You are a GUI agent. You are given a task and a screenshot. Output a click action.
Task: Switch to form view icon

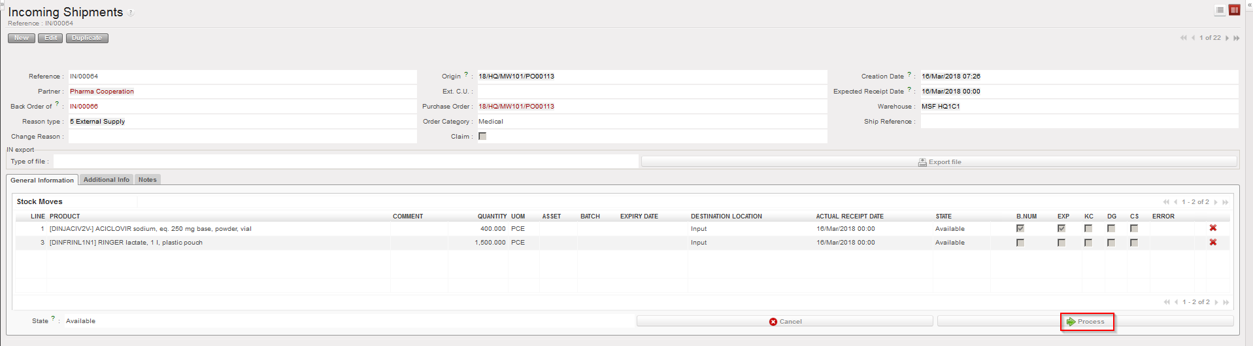(x=1234, y=10)
